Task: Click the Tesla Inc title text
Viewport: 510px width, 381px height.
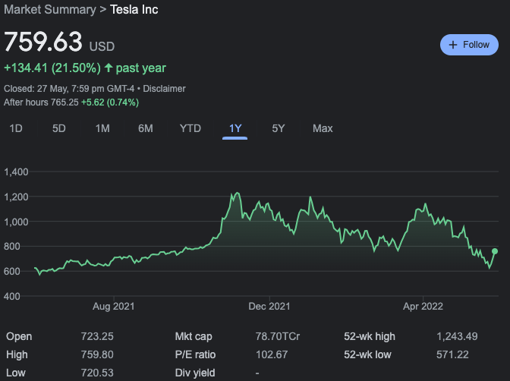Action: 134,10
